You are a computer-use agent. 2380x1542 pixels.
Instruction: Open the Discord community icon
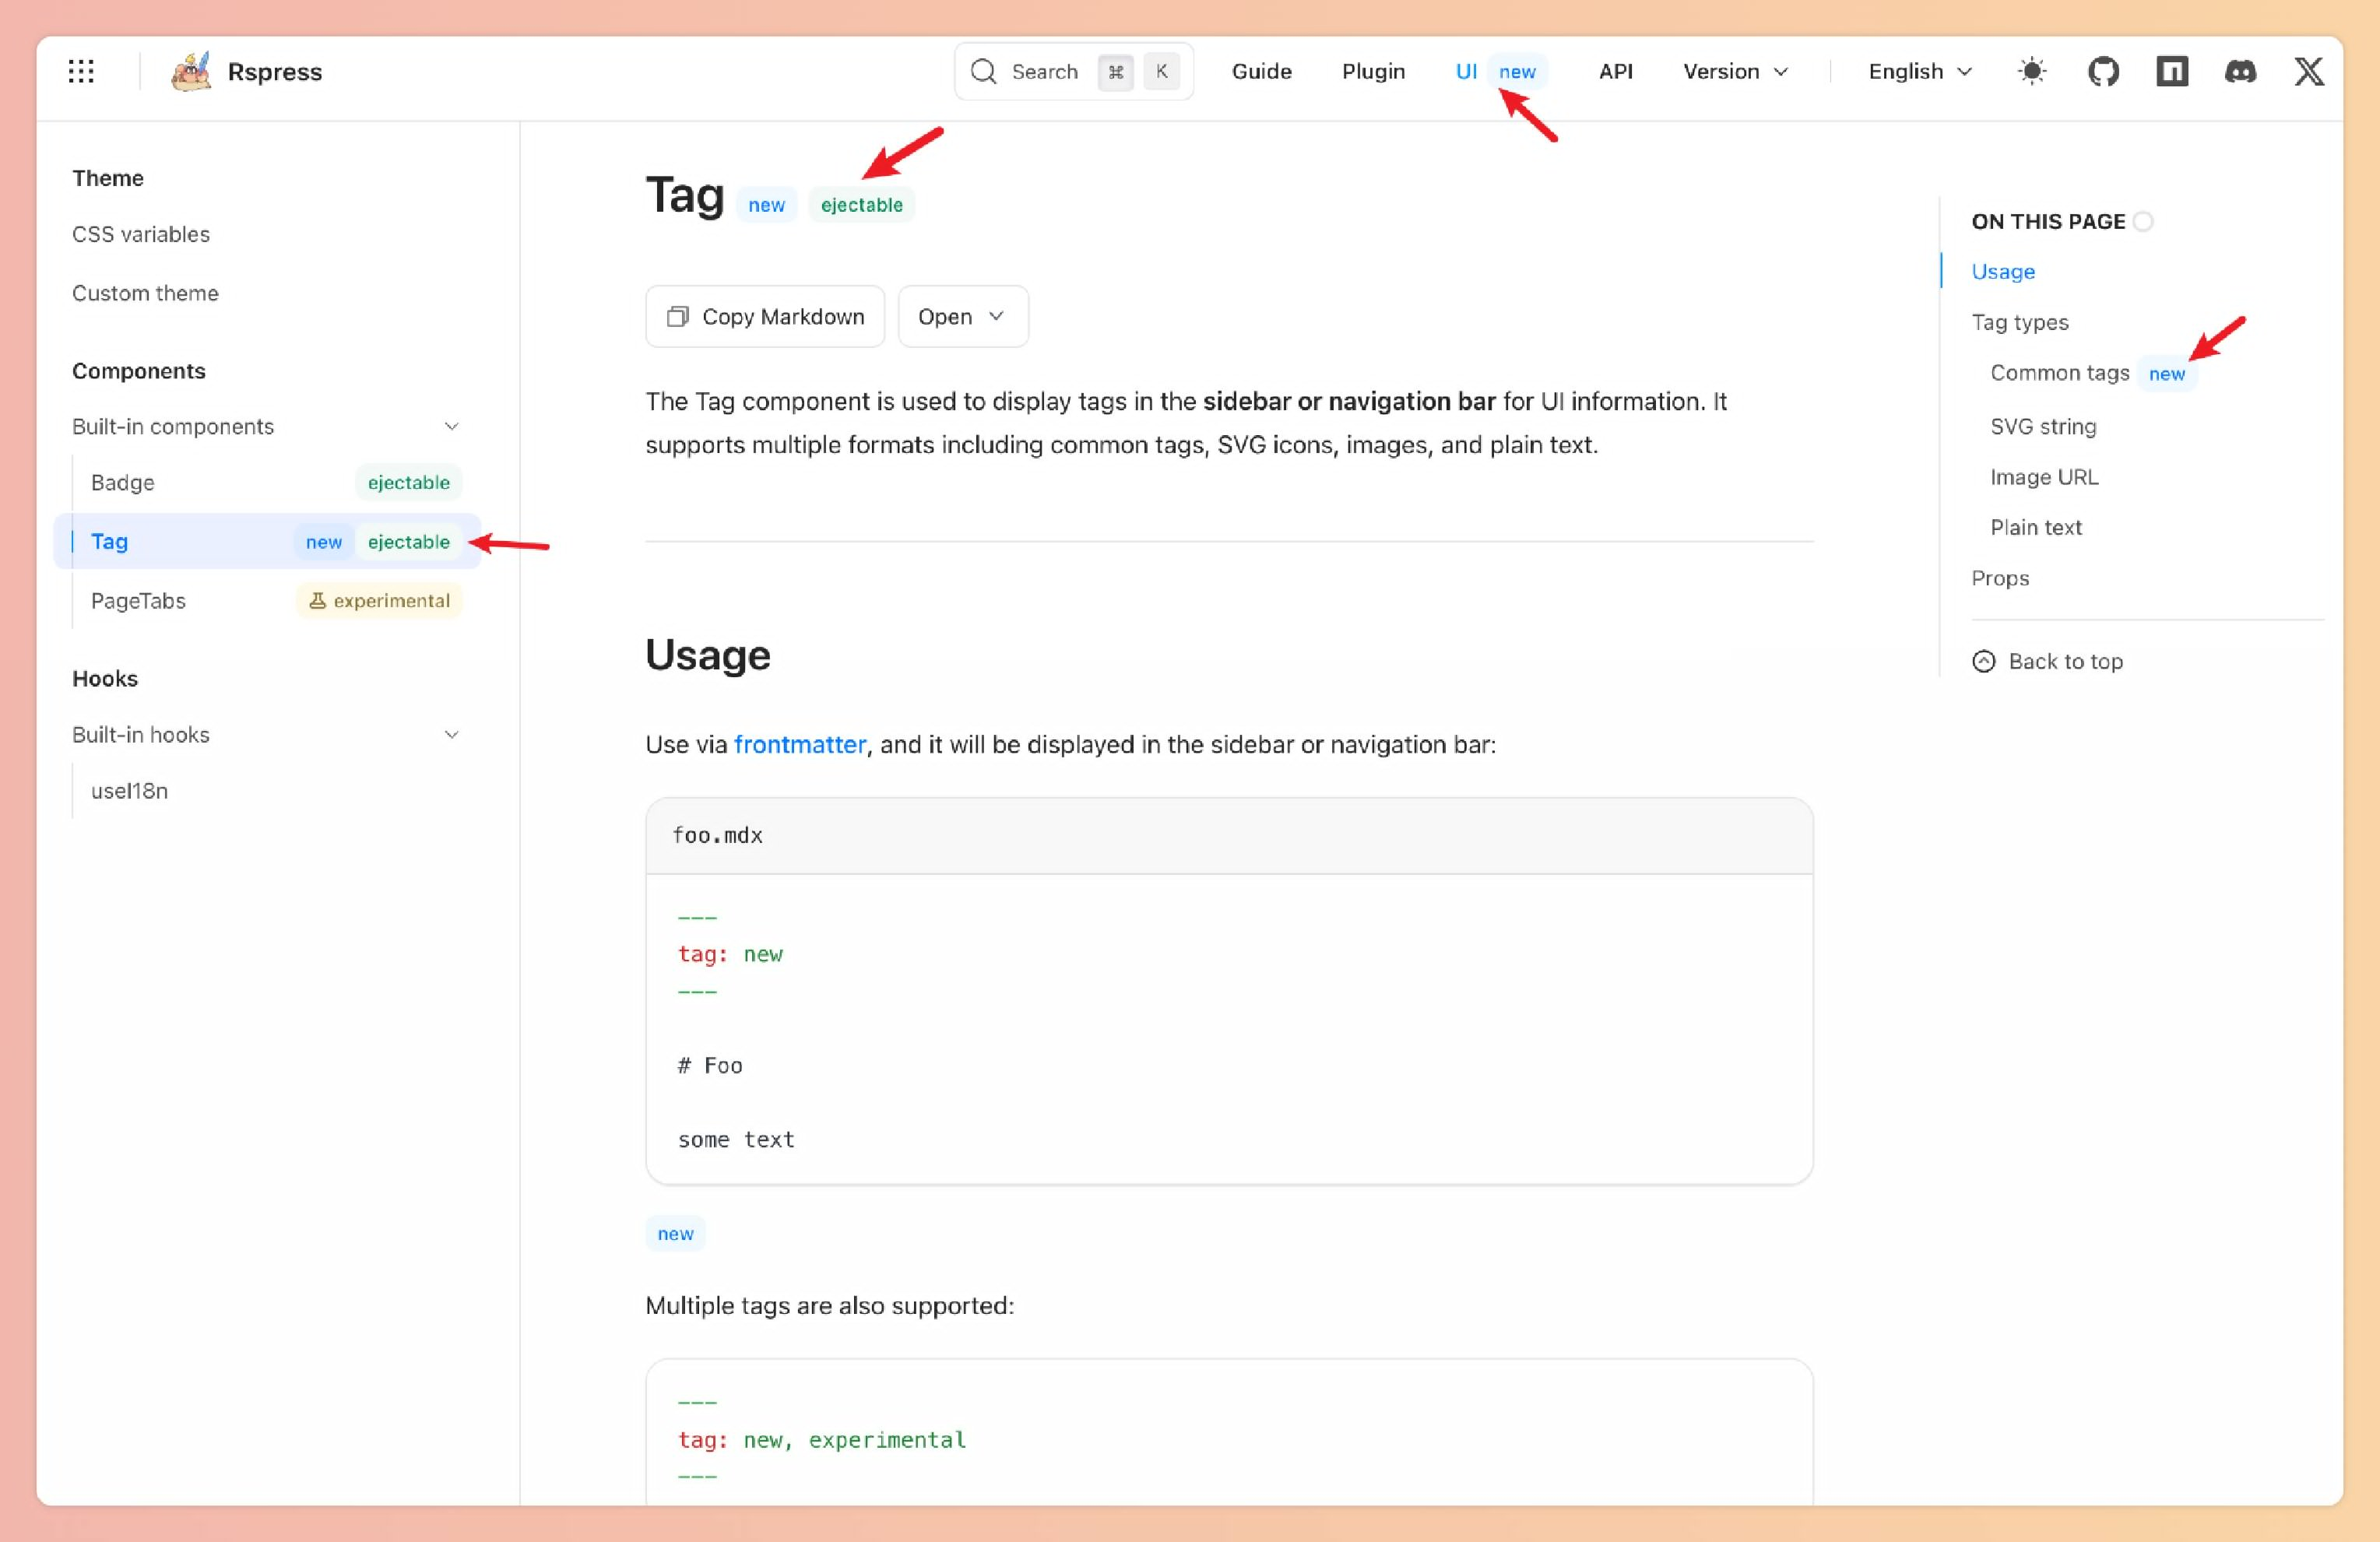pyautogui.click(x=2240, y=71)
